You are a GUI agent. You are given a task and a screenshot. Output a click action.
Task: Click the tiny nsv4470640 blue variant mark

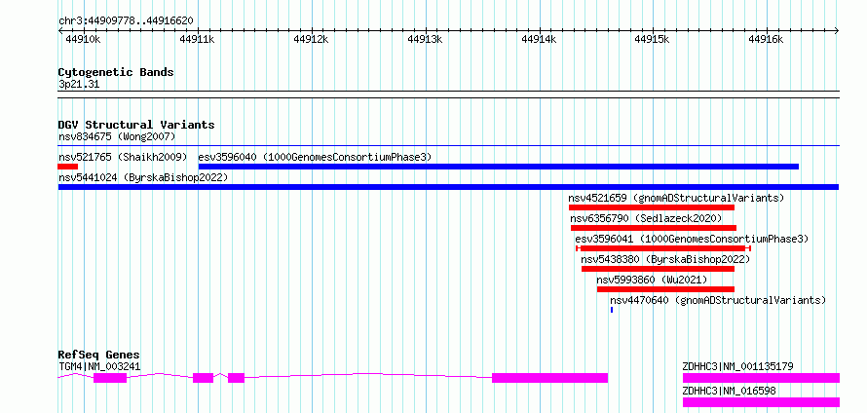(x=612, y=310)
